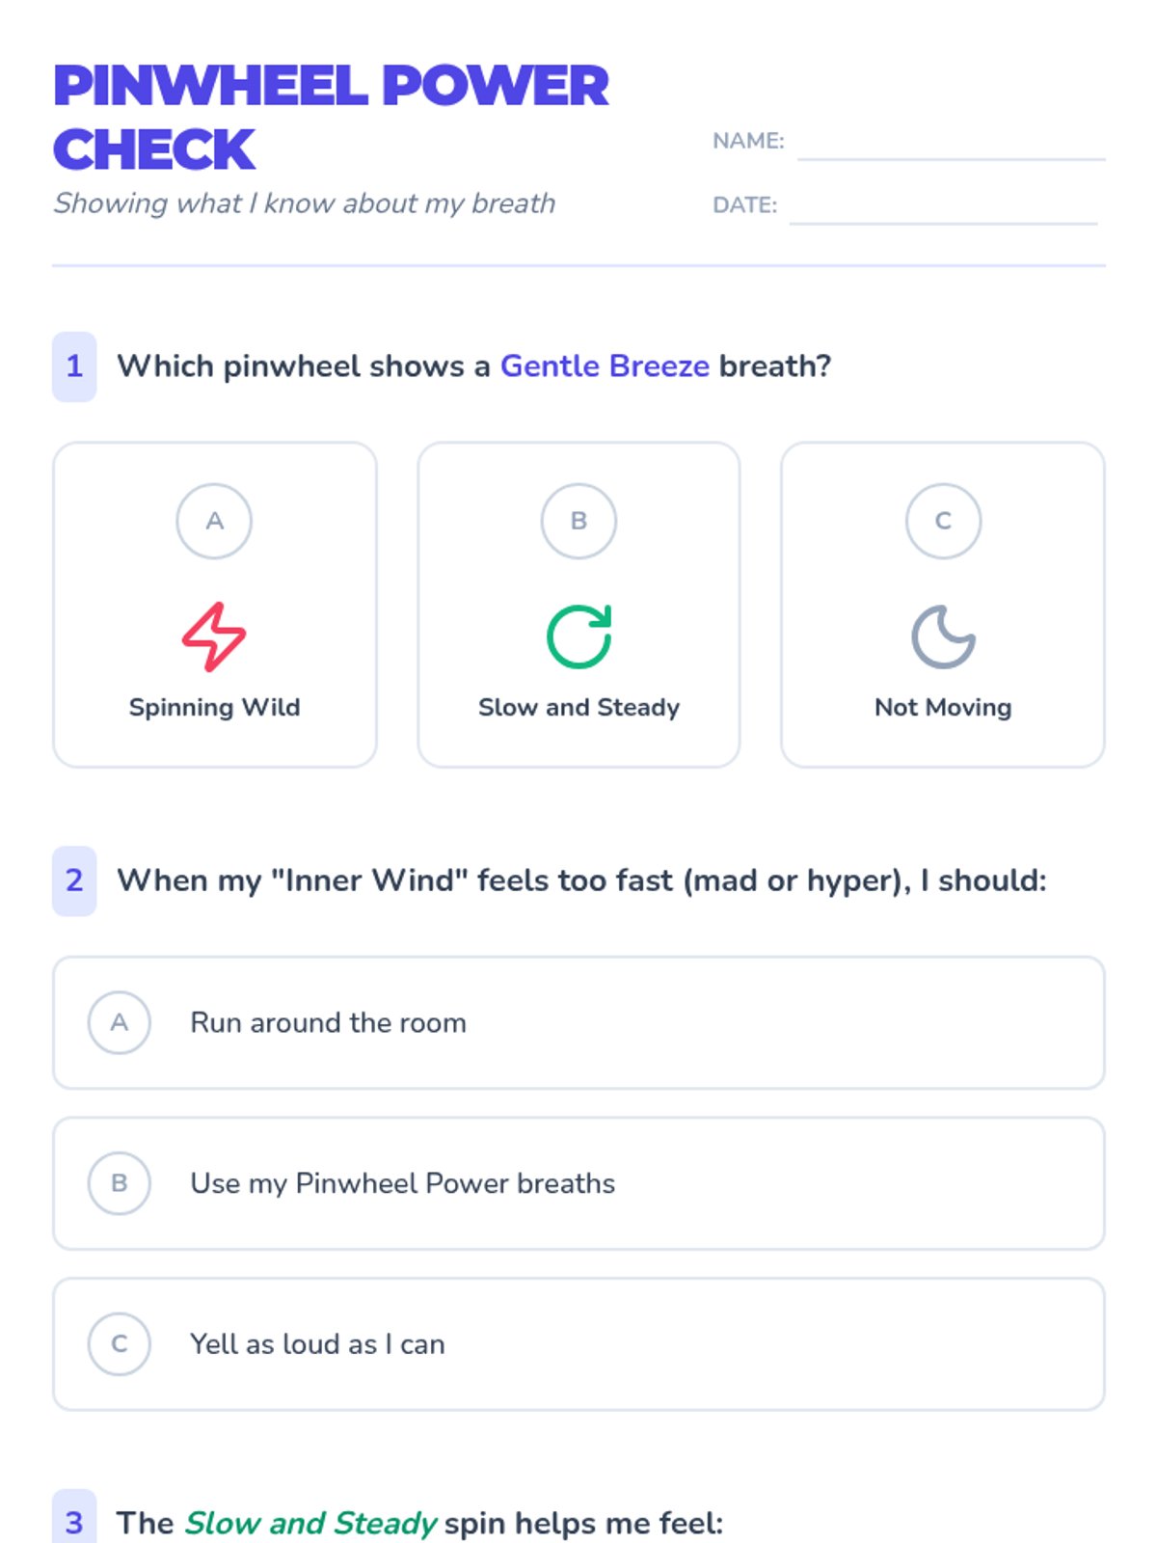This screenshot has height=1543, width=1157.
Task: Click the Gentle Breeze highlighted text
Action: (x=605, y=366)
